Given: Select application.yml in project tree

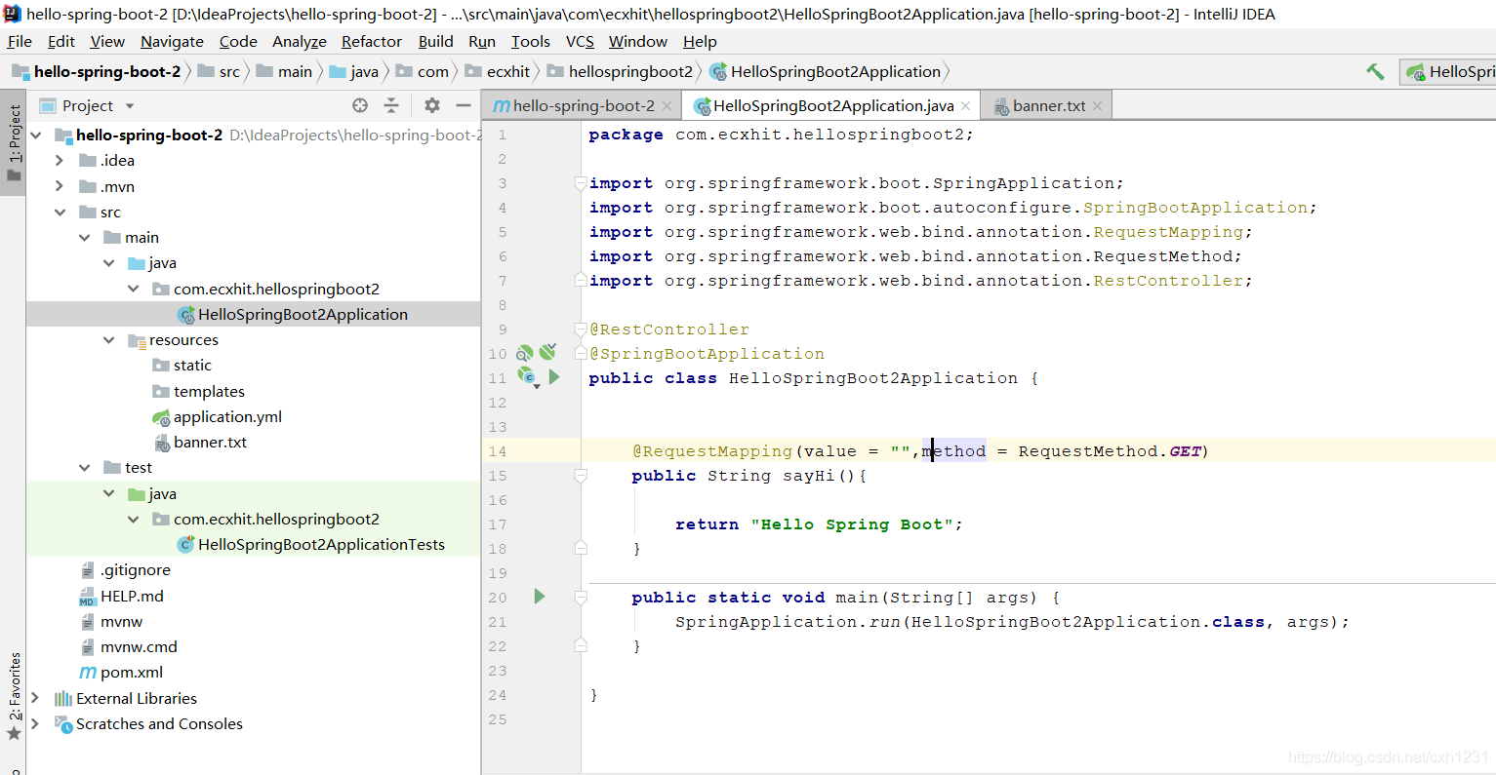Looking at the screenshot, I should tap(227, 416).
